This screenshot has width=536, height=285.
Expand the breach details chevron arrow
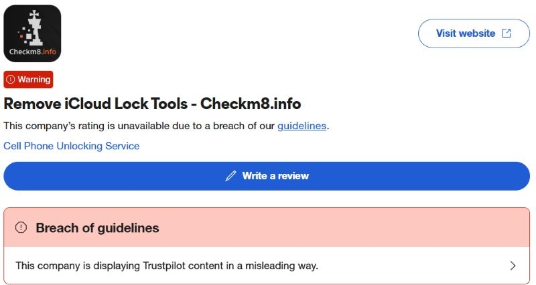point(513,266)
